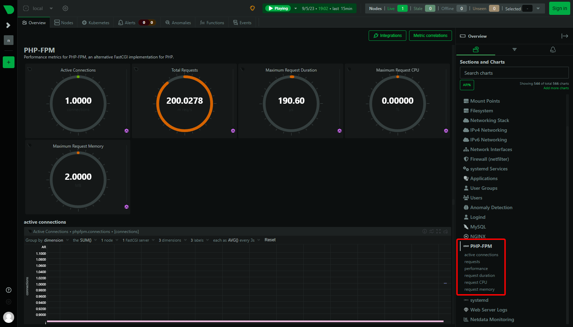Click the lightbulb news icon in top bar

(252, 8)
